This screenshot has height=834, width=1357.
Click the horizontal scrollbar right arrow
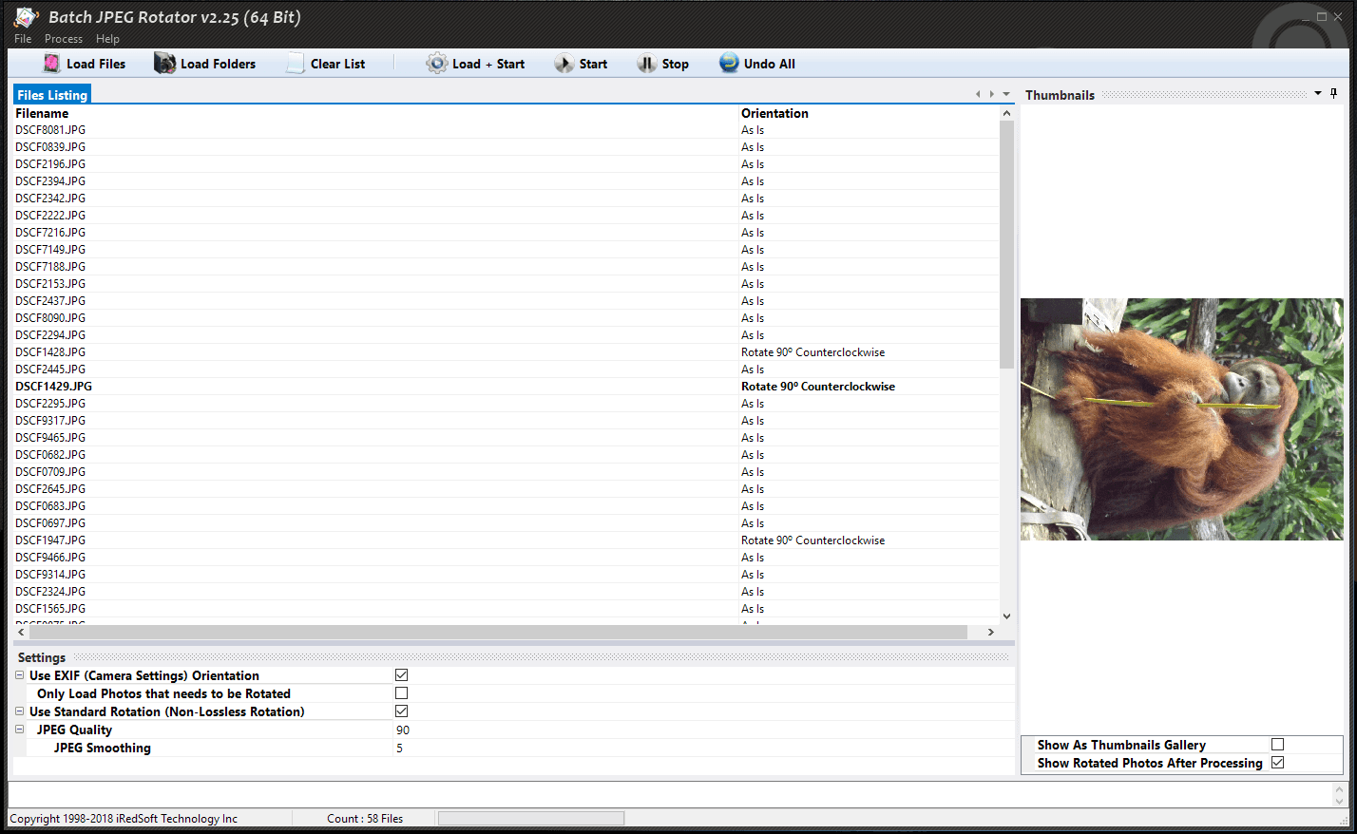pos(990,632)
